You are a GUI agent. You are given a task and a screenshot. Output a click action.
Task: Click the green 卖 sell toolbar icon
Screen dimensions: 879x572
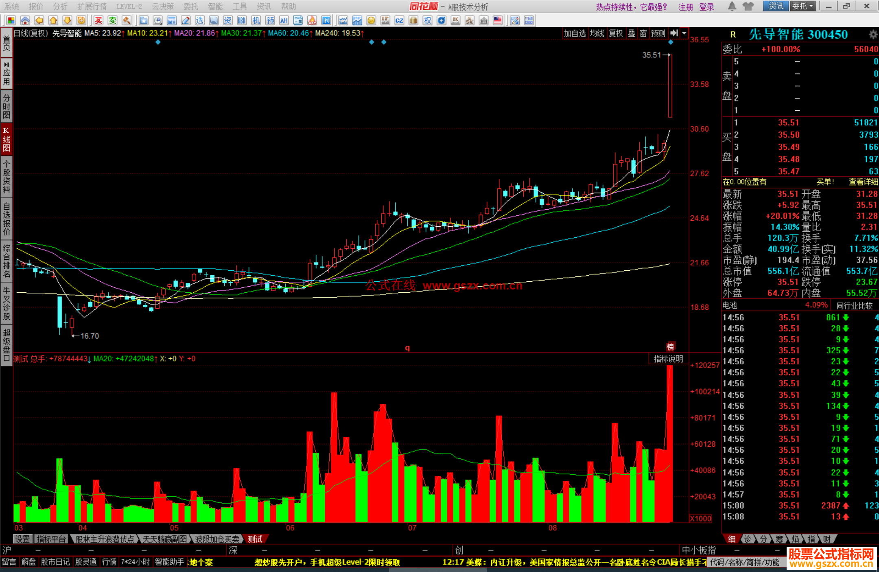point(113,20)
